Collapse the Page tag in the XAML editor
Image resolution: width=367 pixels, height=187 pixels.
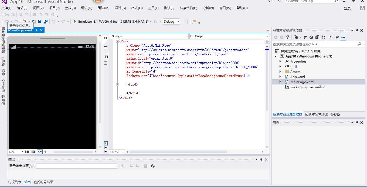pyautogui.click(x=117, y=41)
